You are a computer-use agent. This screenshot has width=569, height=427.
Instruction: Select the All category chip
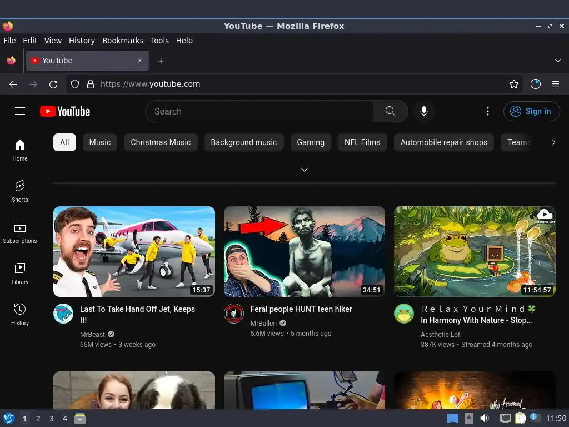tap(64, 142)
